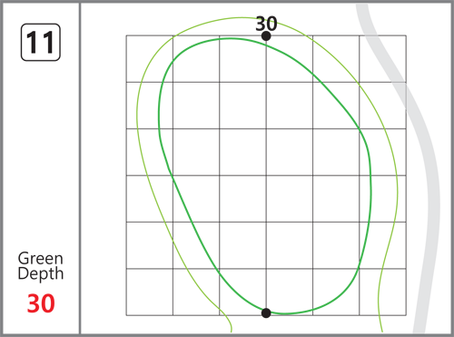Click the red 30 green depth value
Viewport: 454px width, 337px height.
[41, 303]
